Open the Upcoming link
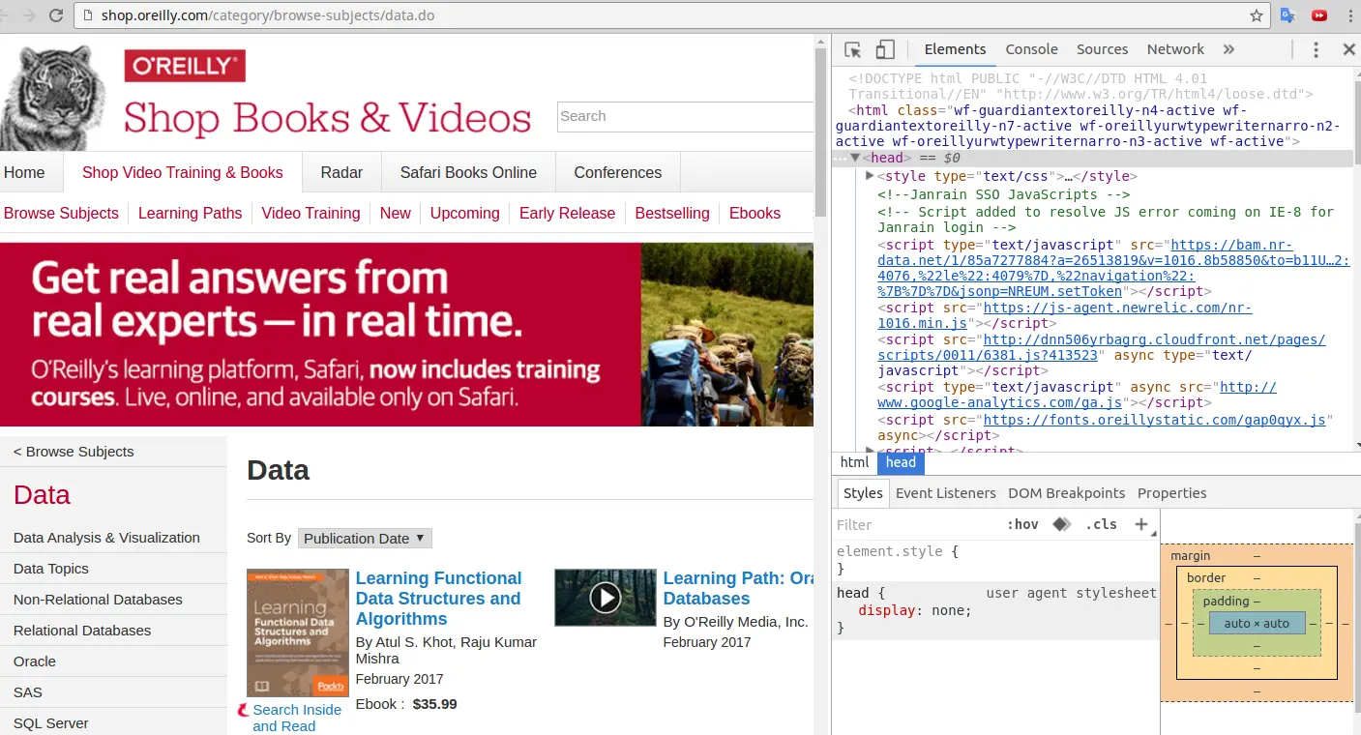1361x735 pixels. (x=464, y=214)
